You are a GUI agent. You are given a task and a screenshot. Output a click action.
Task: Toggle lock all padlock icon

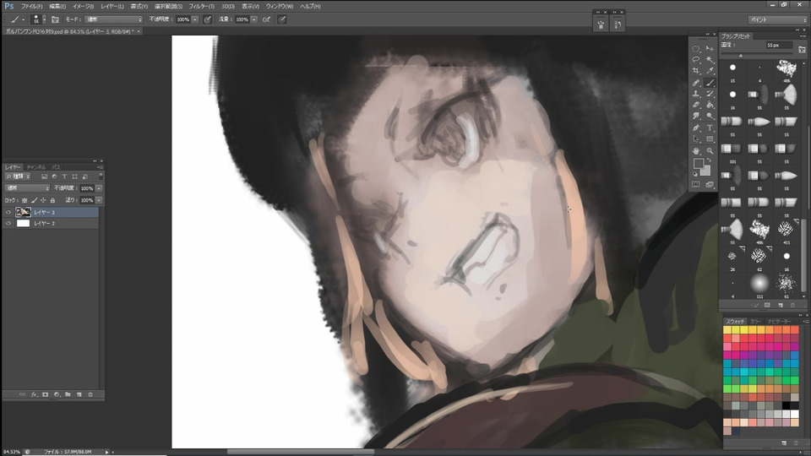pos(52,200)
